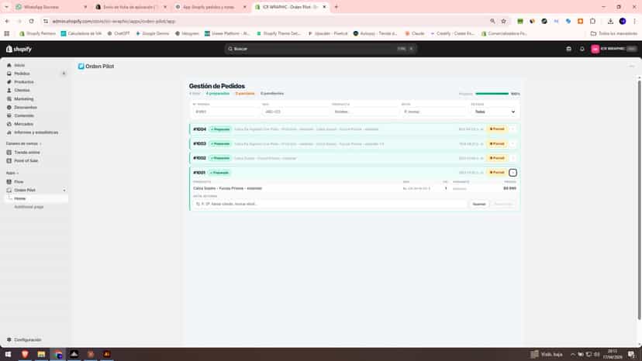The image size is (642, 361).
Task: Expand order #1004 with its chevron
Action: tap(513, 129)
